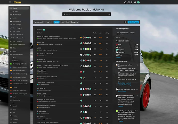Image resolution: width=178 pixels, height=124 pixels.
Task: Open Topics in the sidebar
Action: 19,8
